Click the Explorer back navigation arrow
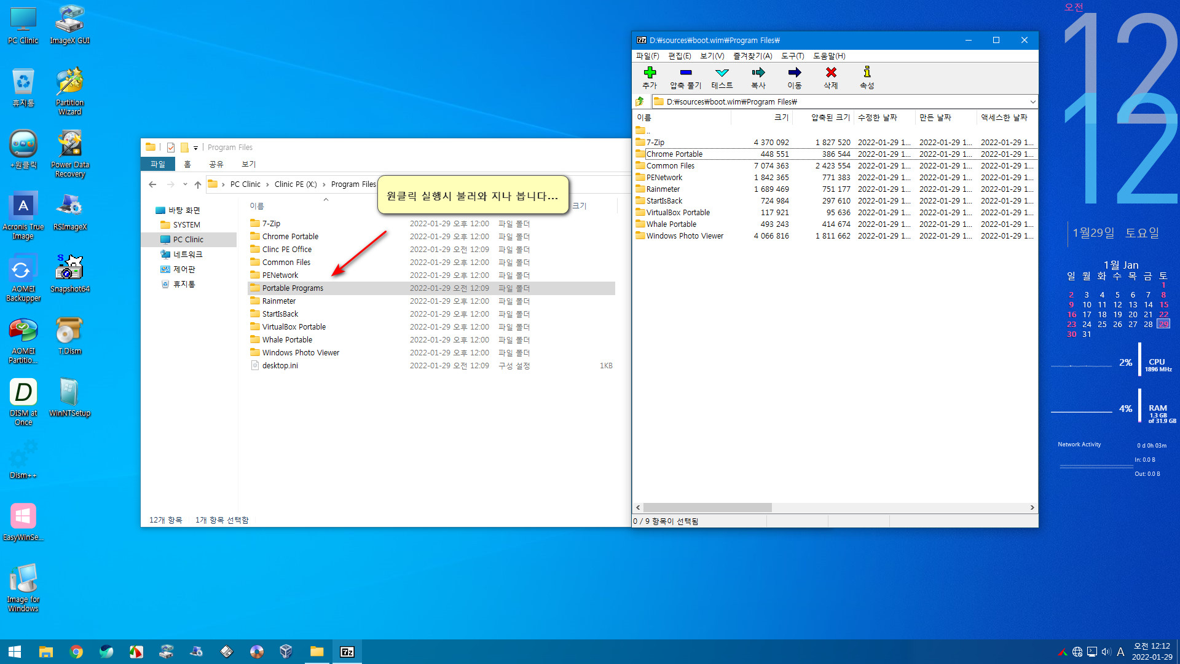This screenshot has height=664, width=1180. (152, 184)
